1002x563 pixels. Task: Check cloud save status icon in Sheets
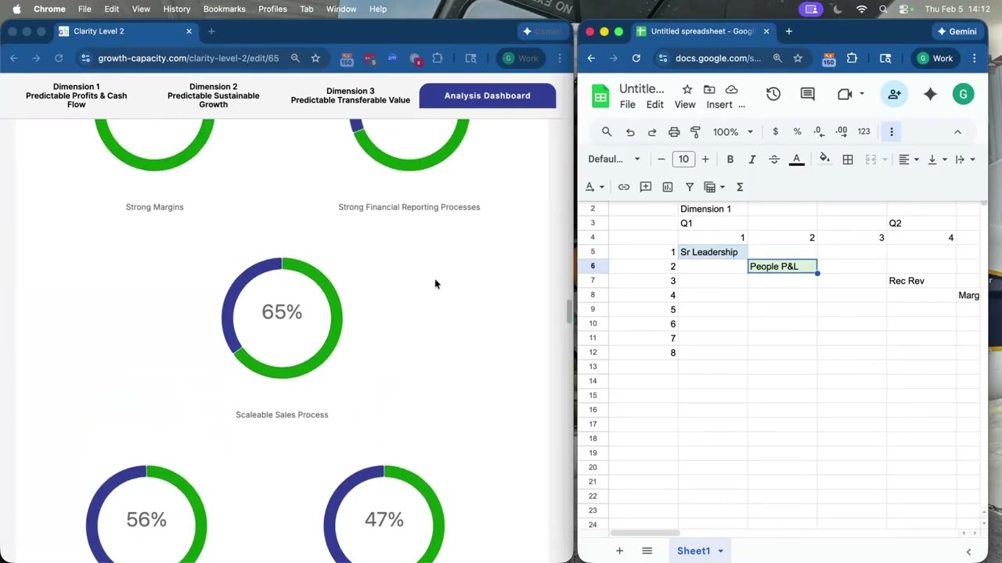point(732,89)
